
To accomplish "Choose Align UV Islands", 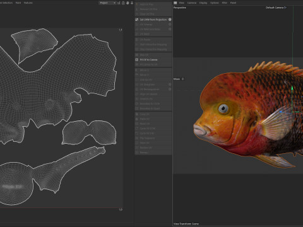I will [x=153, y=94].
